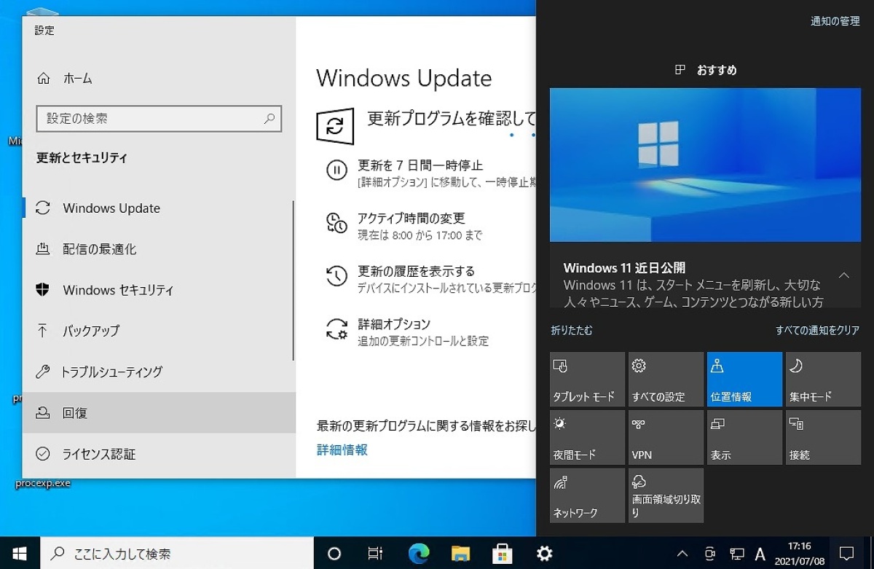The width and height of the screenshot is (874, 569).
Task: Click the Windows 11 promo image
Action: [x=704, y=165]
